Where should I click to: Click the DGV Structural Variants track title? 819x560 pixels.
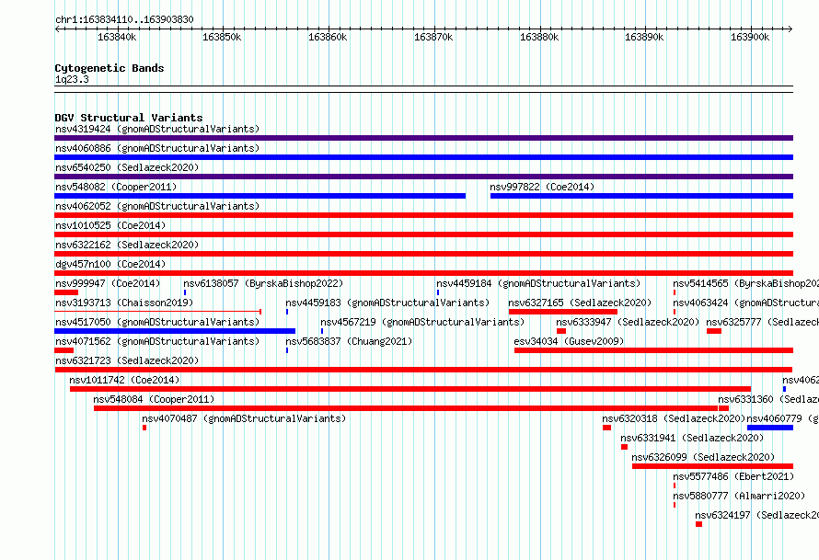[129, 118]
